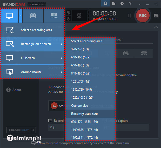161x148 pixels.
Task: Open the screen mode dropdown arrow
Action: 21,16
